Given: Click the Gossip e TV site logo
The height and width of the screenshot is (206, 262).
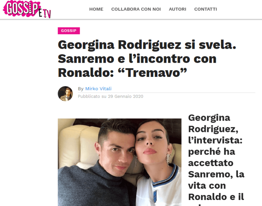Looking at the screenshot, I should (27, 9).
